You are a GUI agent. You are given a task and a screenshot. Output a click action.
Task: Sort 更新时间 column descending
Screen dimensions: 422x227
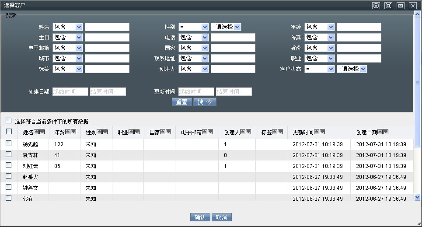click(x=322, y=132)
